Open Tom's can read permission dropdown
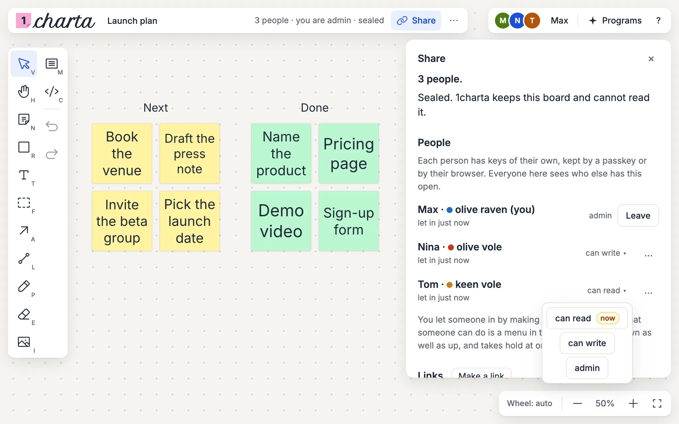 coord(607,291)
